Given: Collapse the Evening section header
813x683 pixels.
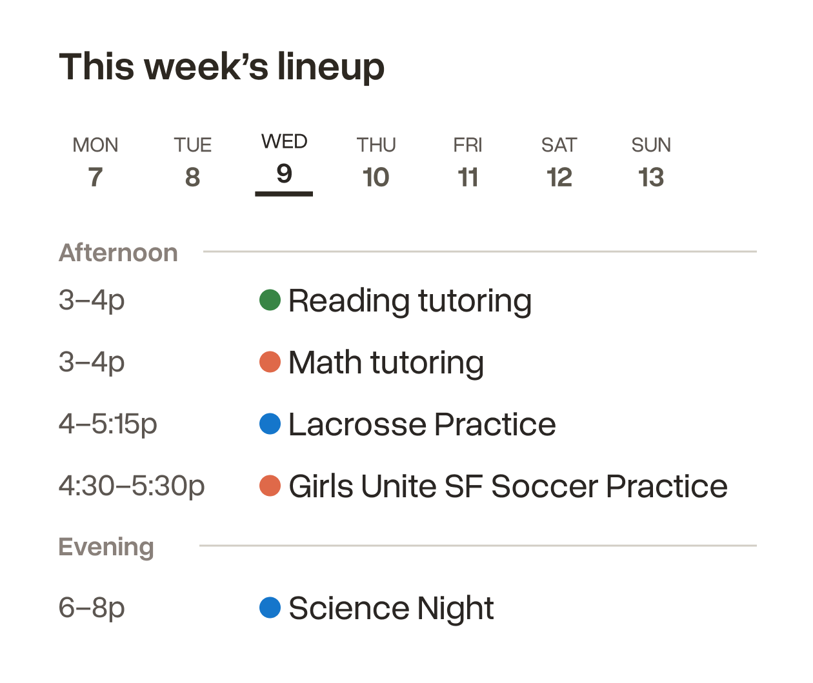Looking at the screenshot, I should click(x=106, y=547).
